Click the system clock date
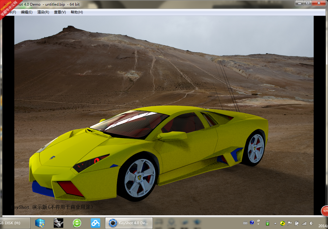 click(323, 226)
